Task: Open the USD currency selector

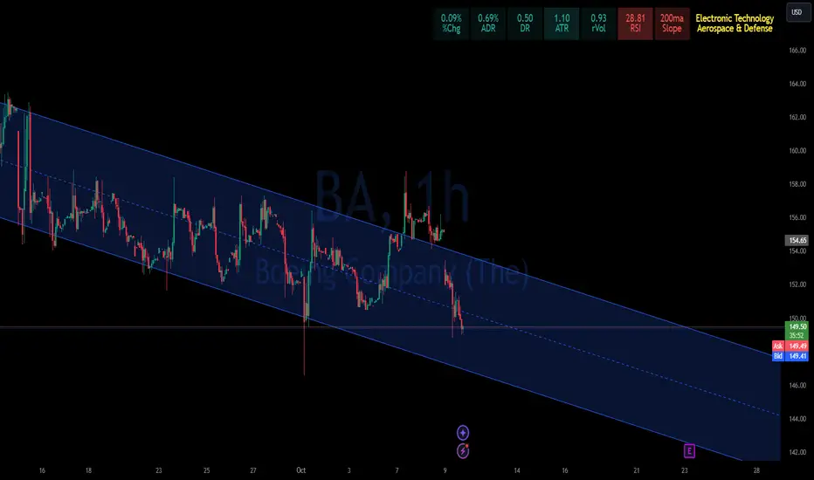Action: (797, 12)
